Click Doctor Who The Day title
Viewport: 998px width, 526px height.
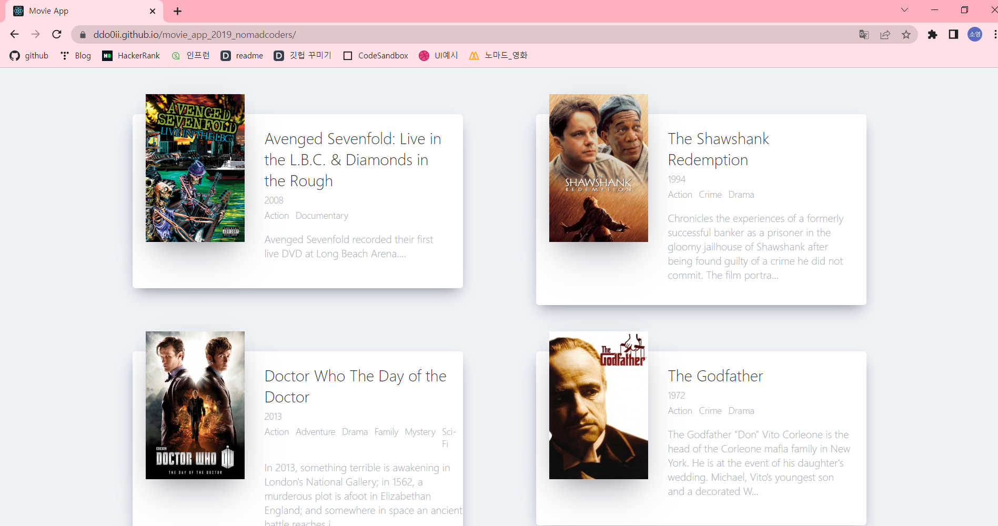[355, 387]
